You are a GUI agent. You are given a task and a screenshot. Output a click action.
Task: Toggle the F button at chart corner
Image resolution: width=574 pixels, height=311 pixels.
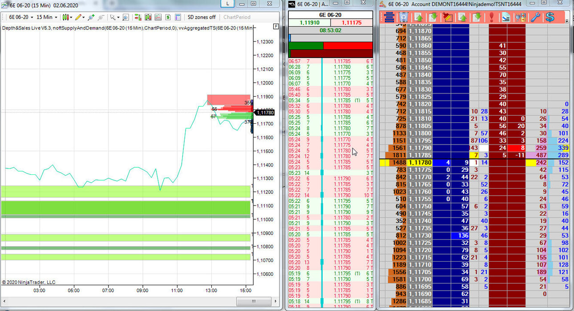[x=276, y=26]
